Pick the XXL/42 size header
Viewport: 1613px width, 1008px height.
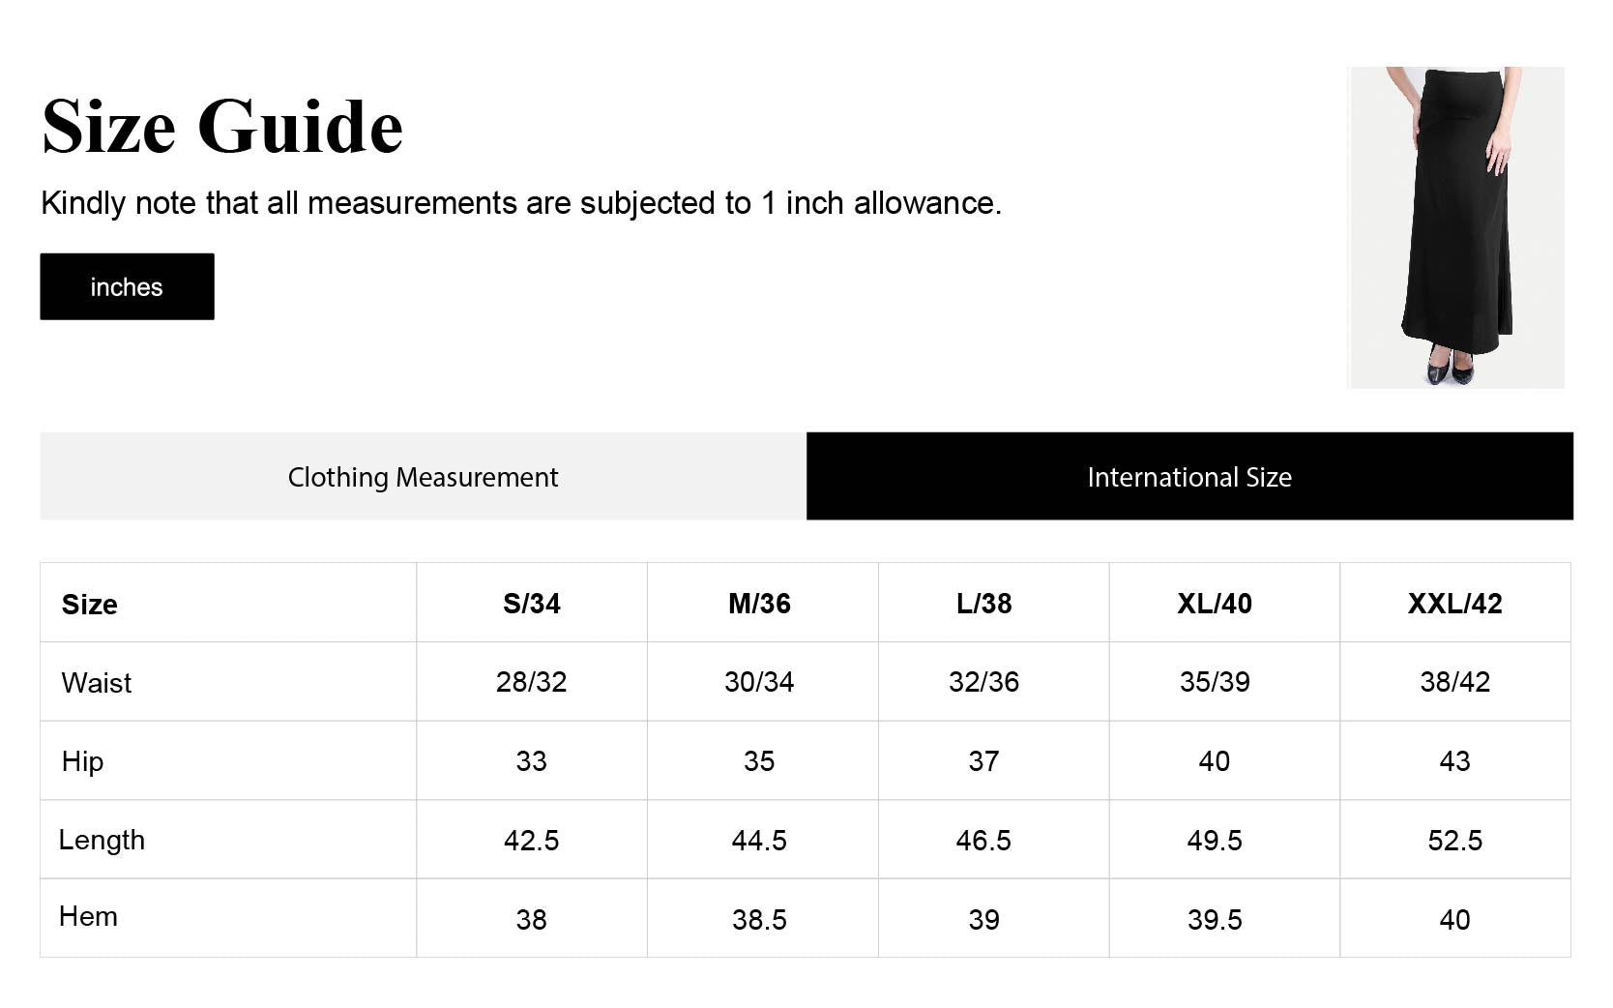(1454, 604)
